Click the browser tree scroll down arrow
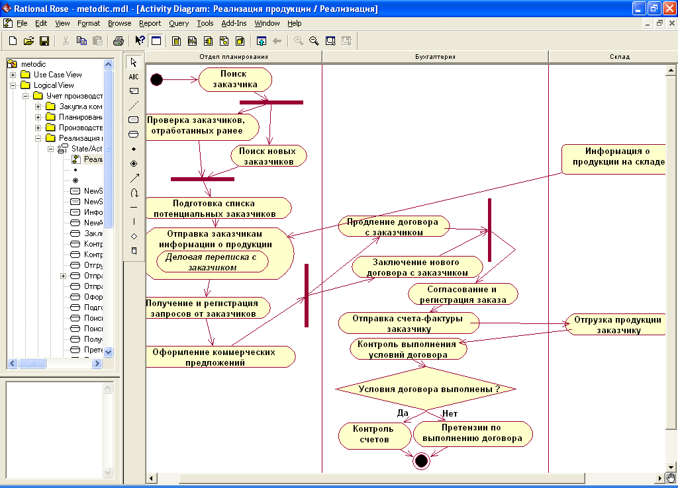678x488 pixels. tap(108, 352)
